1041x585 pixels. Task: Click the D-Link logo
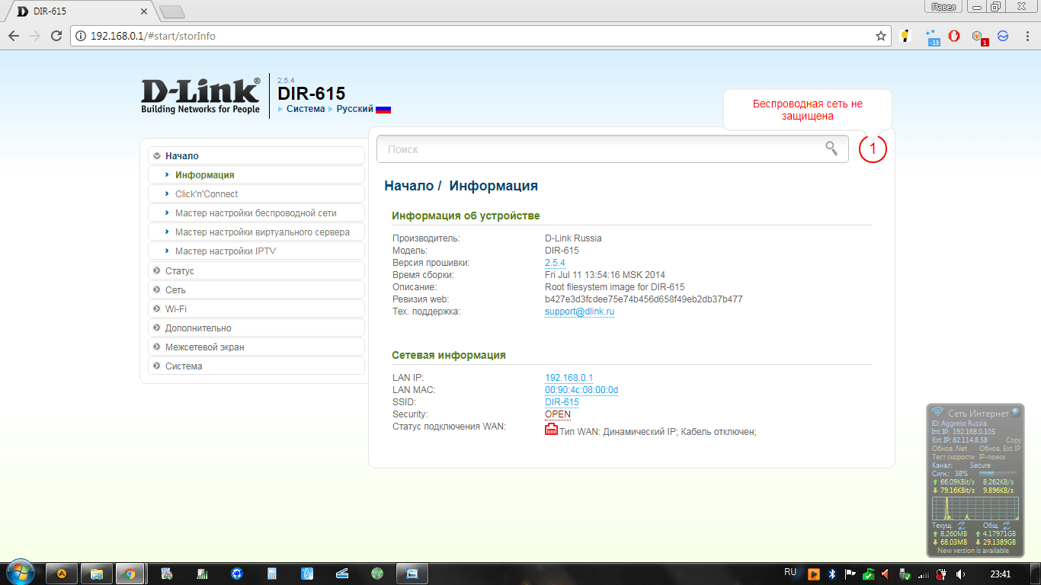(200, 96)
